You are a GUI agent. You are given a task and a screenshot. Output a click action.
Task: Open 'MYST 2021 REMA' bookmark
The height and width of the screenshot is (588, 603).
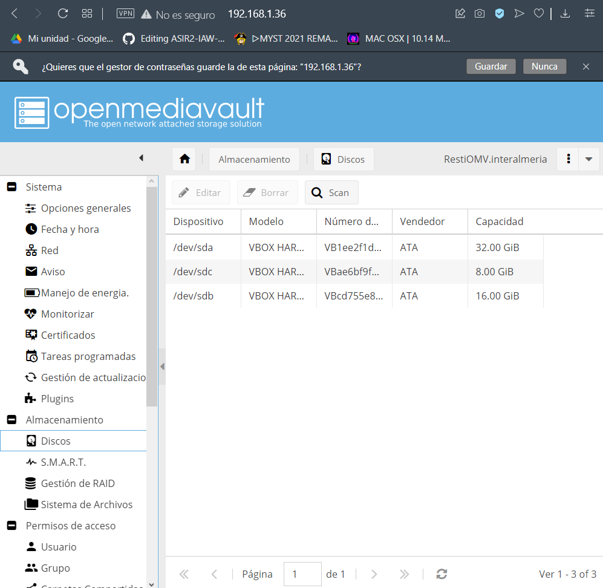click(286, 39)
